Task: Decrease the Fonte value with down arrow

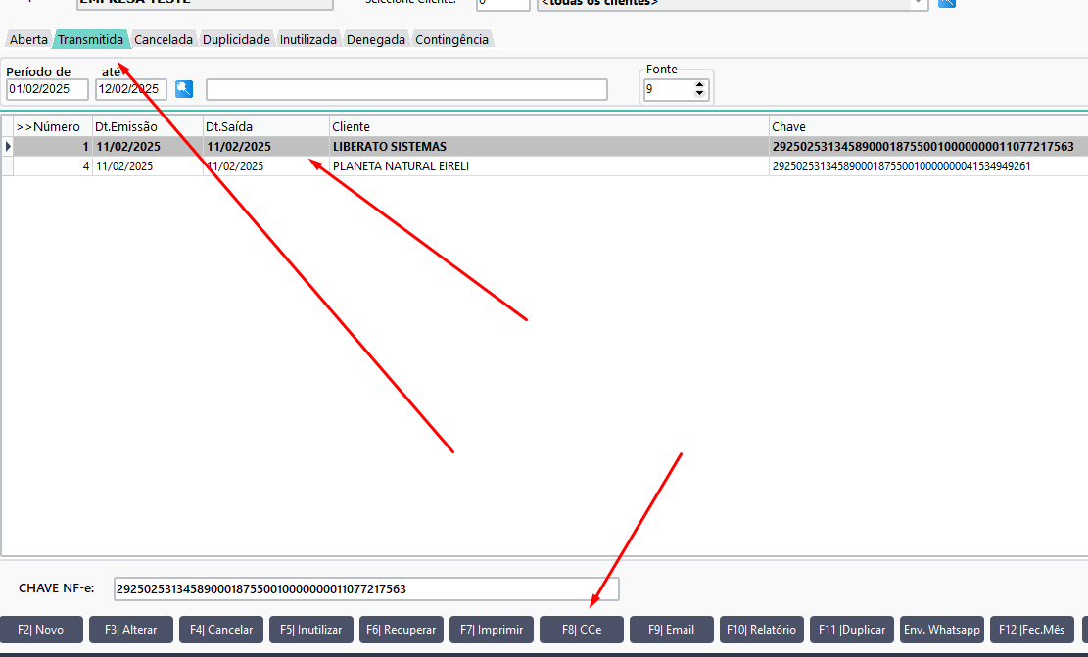Action: click(699, 94)
